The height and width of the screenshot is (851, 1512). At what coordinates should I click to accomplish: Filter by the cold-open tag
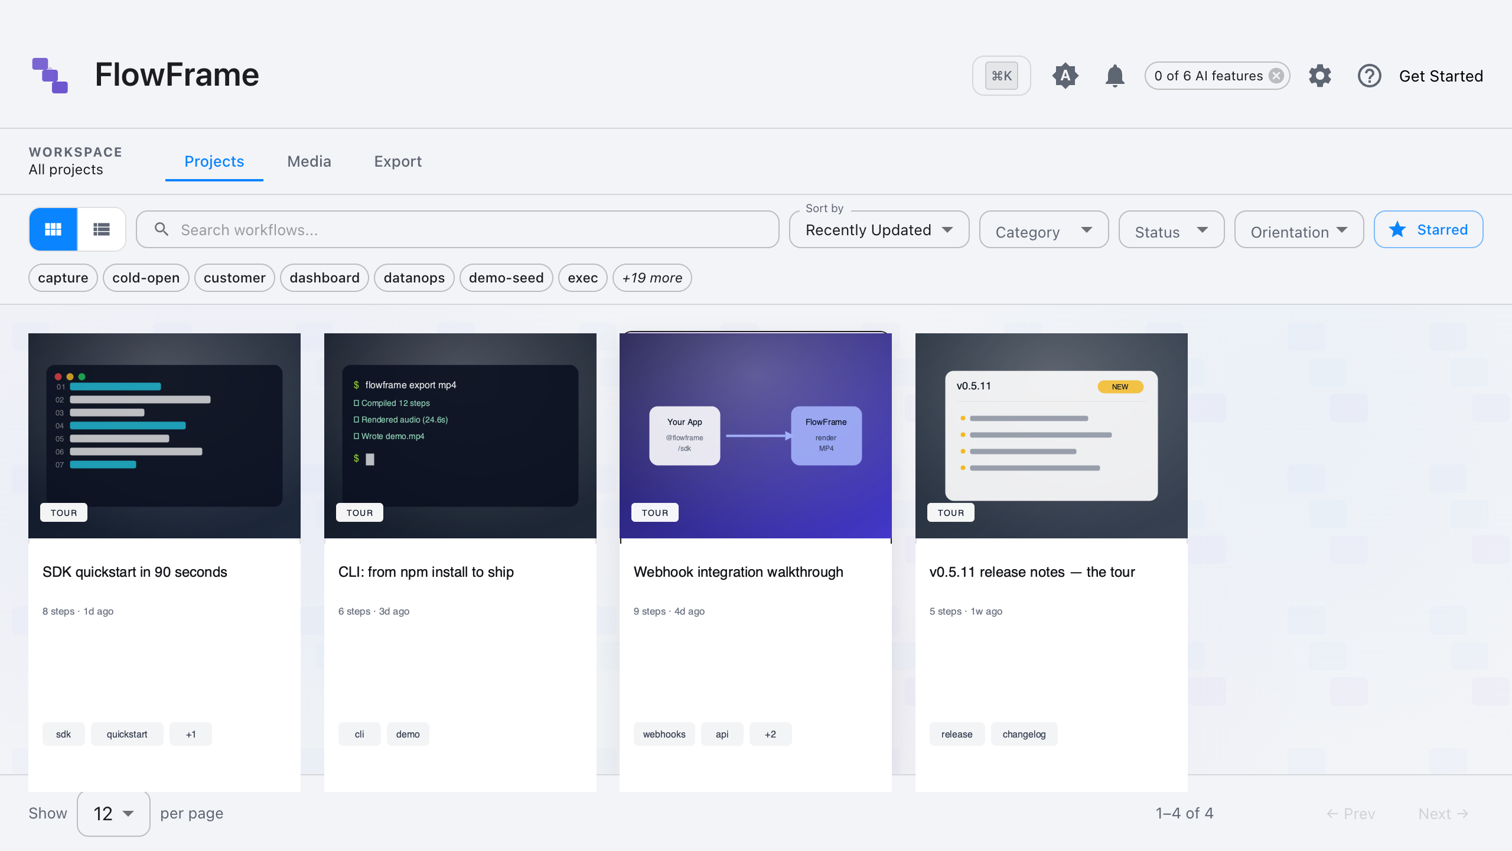146,278
